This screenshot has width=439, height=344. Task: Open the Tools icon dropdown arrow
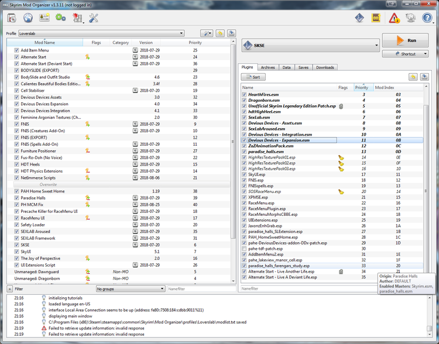tap(84, 23)
